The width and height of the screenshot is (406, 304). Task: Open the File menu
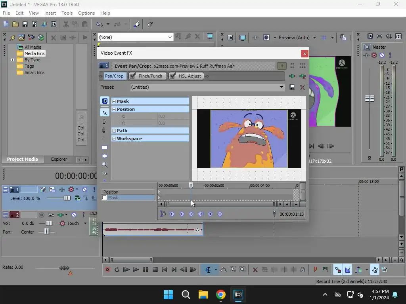pos(6,13)
